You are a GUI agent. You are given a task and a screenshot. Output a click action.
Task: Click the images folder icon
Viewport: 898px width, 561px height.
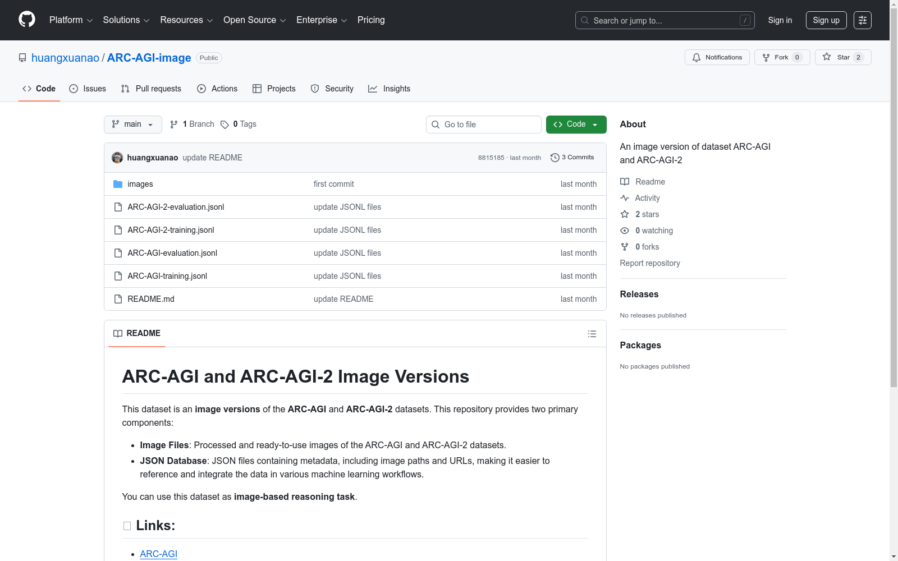click(x=118, y=184)
